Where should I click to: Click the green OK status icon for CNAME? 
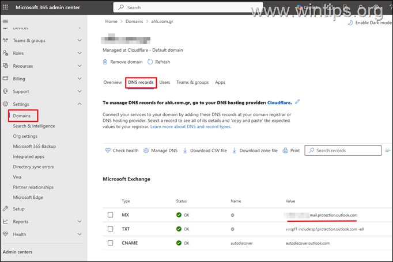point(179,242)
